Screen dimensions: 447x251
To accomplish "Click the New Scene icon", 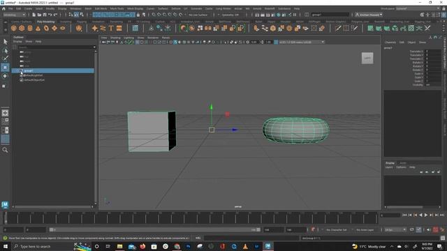I will point(34,15).
